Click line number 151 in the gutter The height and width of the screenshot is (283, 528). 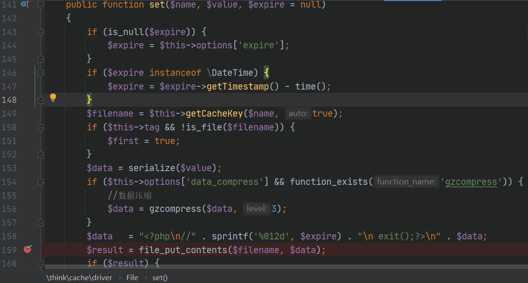(9, 141)
